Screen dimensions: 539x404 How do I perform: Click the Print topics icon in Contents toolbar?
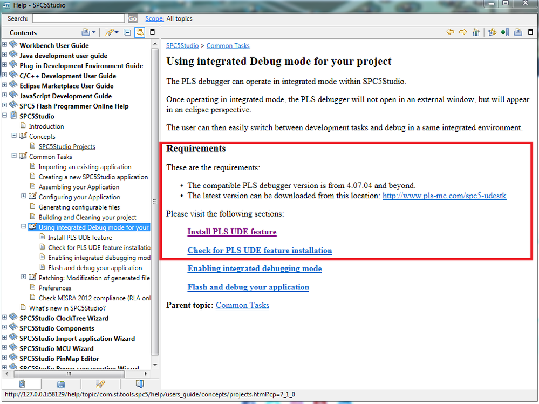click(x=86, y=32)
